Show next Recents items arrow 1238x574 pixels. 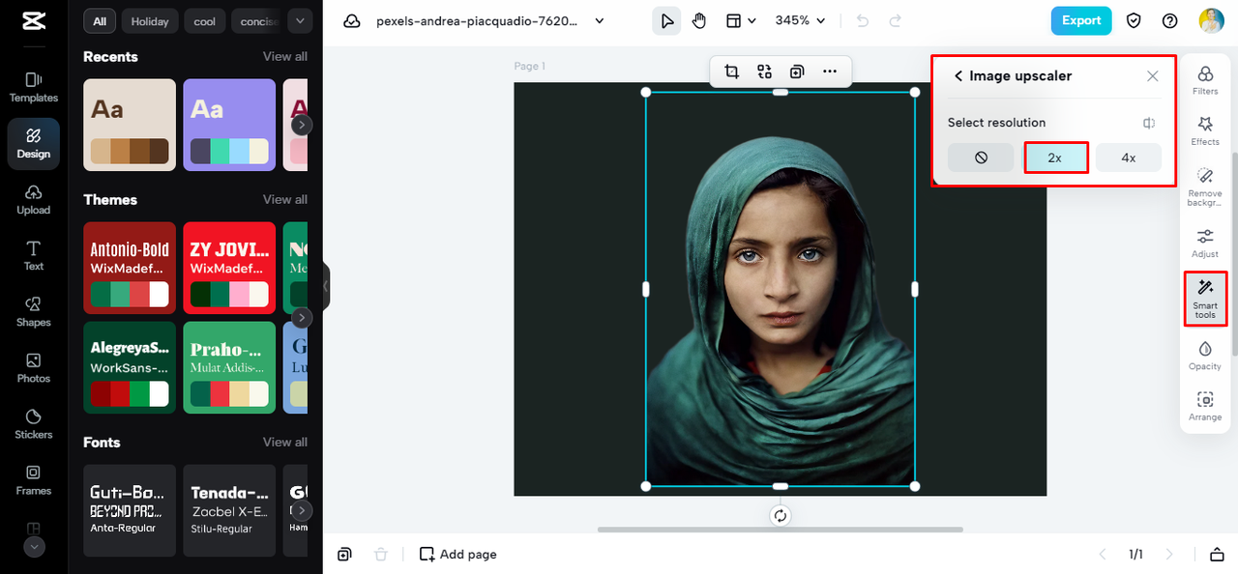(x=302, y=125)
